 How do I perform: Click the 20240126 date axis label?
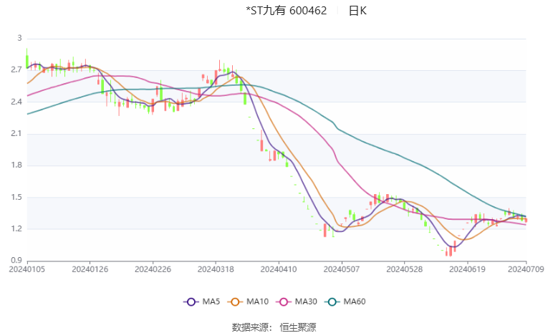[x=90, y=269]
